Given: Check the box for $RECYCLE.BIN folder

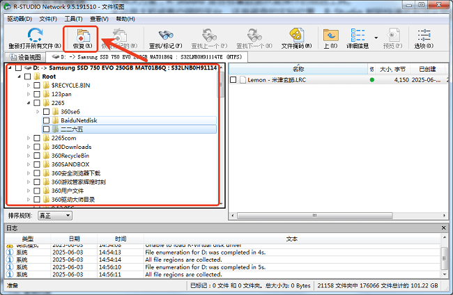Looking at the screenshot, I should [37, 85].
